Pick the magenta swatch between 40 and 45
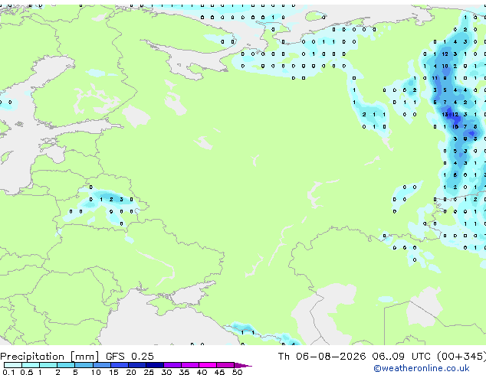 tap(208, 365)
